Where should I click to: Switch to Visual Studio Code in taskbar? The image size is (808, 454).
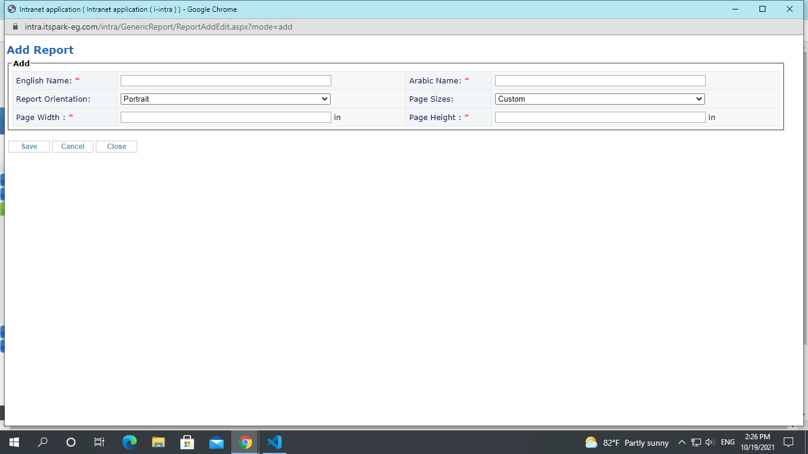coord(274,442)
